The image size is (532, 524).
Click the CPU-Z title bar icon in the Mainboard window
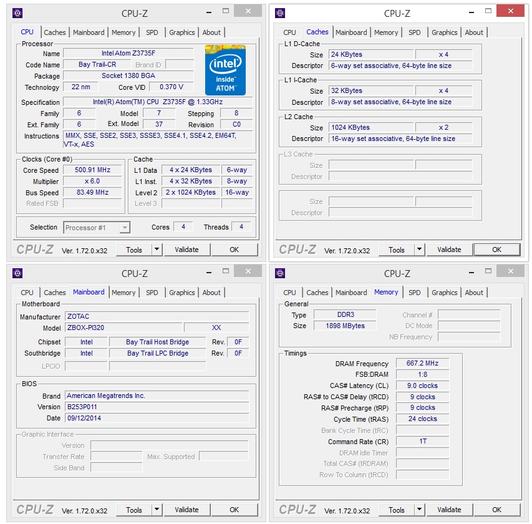(17, 273)
